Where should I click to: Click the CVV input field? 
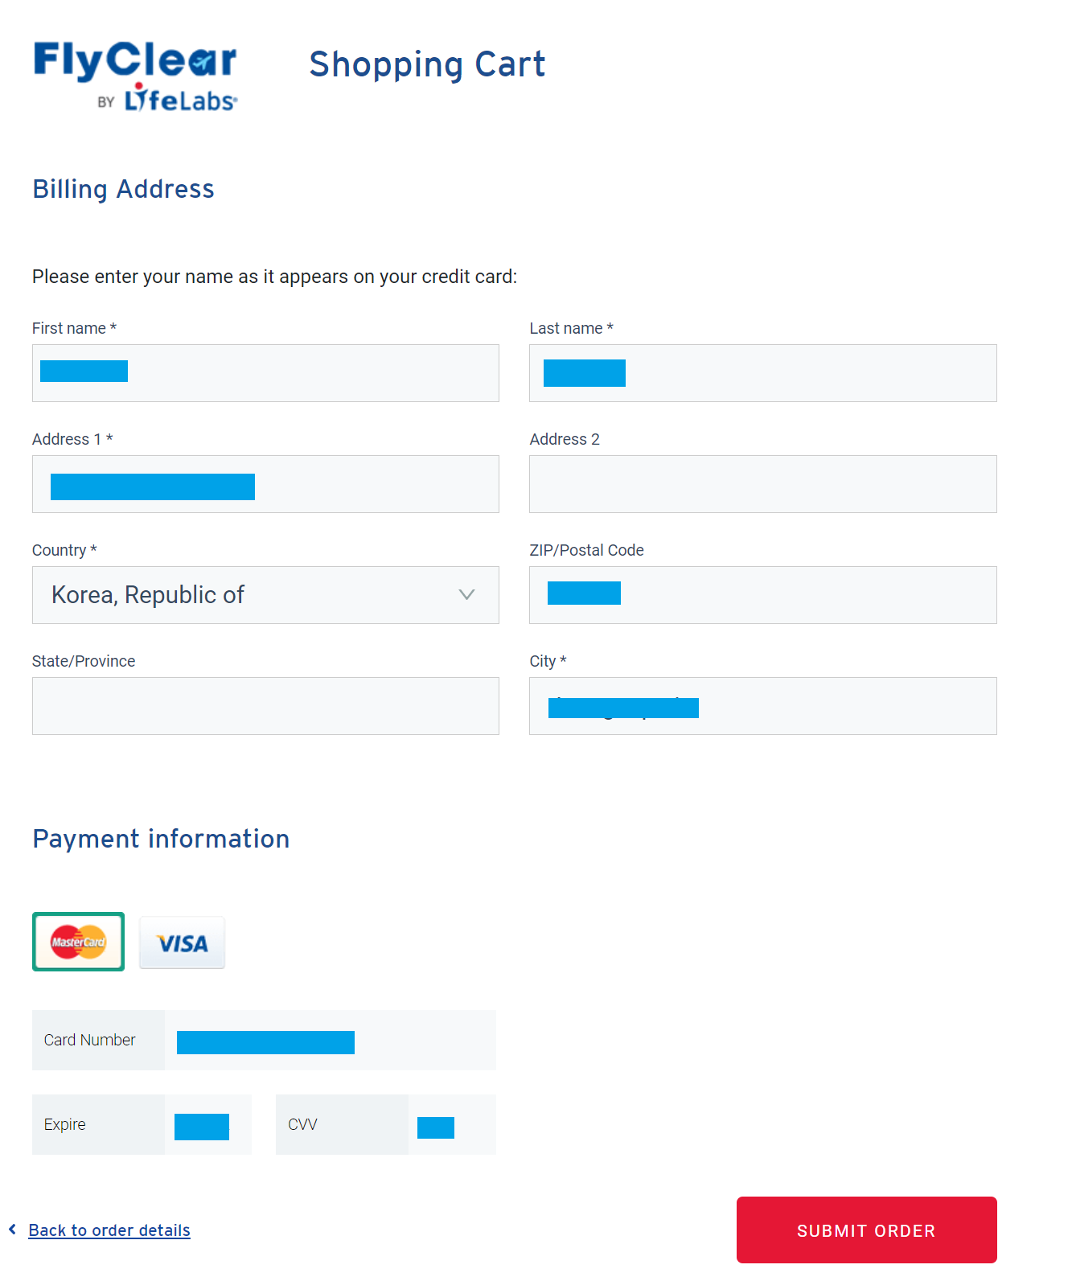[450, 1125]
